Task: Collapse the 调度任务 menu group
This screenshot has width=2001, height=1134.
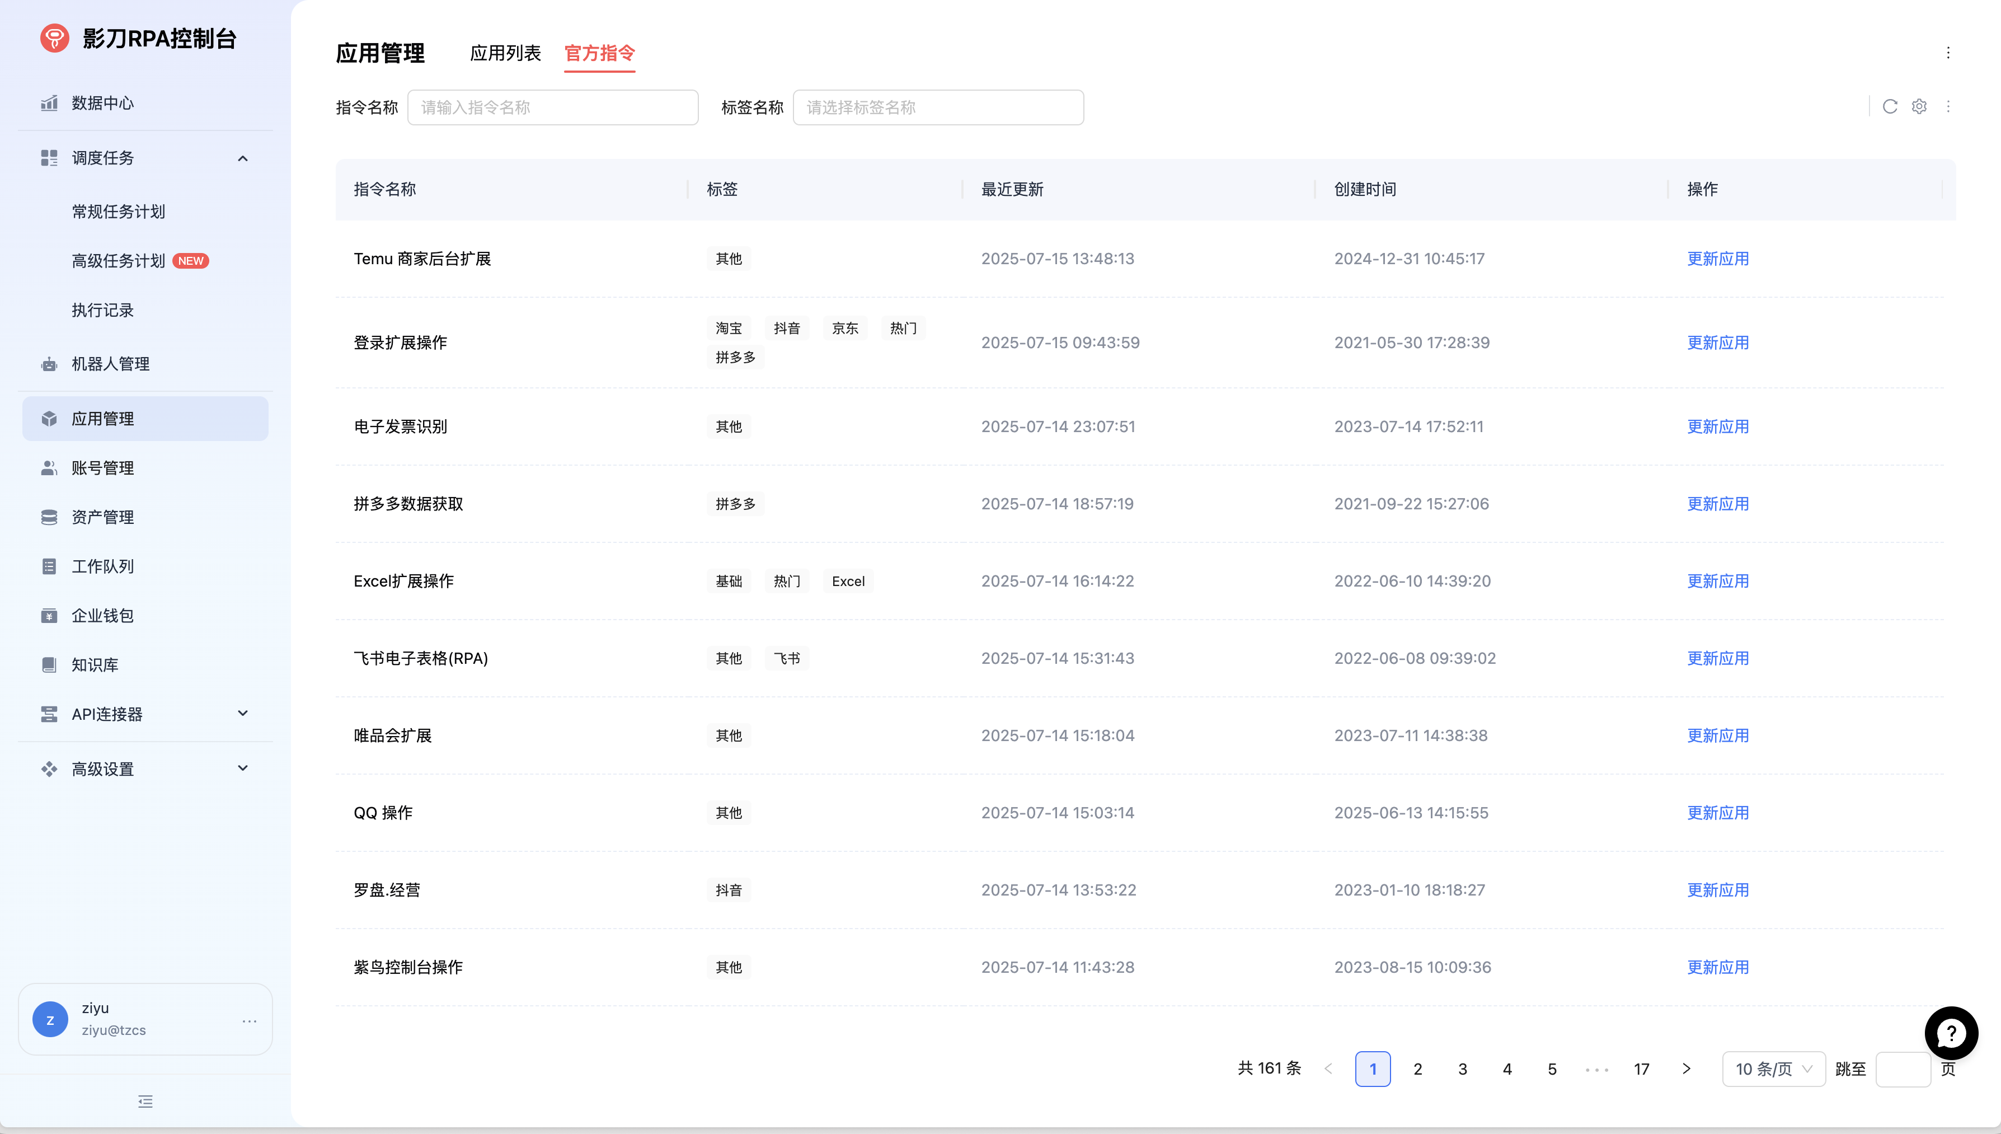Action: point(243,158)
